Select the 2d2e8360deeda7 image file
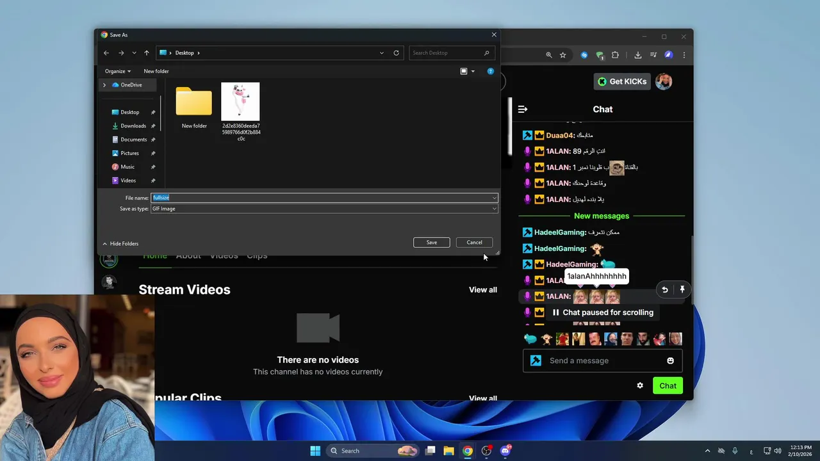820x461 pixels. pos(241,111)
